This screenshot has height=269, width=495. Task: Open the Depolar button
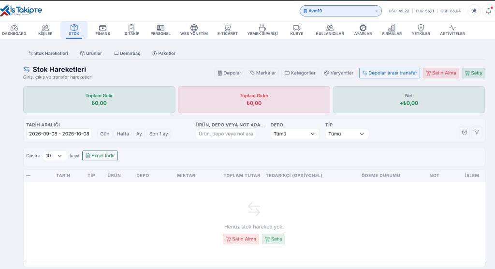coord(229,73)
